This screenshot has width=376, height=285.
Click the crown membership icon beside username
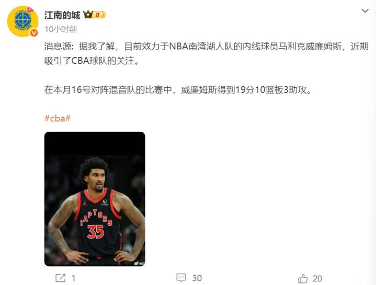pos(88,15)
